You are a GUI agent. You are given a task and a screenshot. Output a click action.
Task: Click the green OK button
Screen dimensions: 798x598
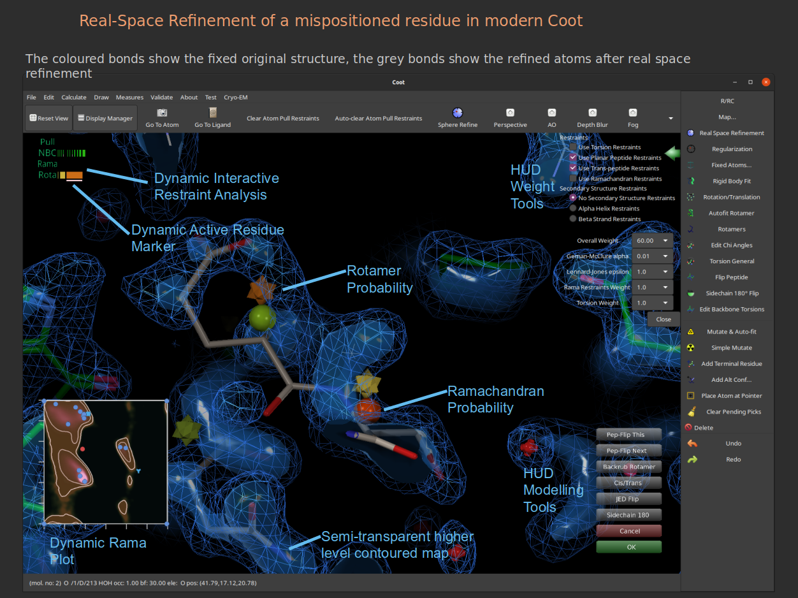628,547
